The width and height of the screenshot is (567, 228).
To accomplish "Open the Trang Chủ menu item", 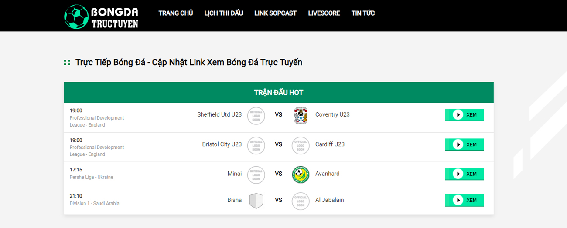I will [x=175, y=13].
